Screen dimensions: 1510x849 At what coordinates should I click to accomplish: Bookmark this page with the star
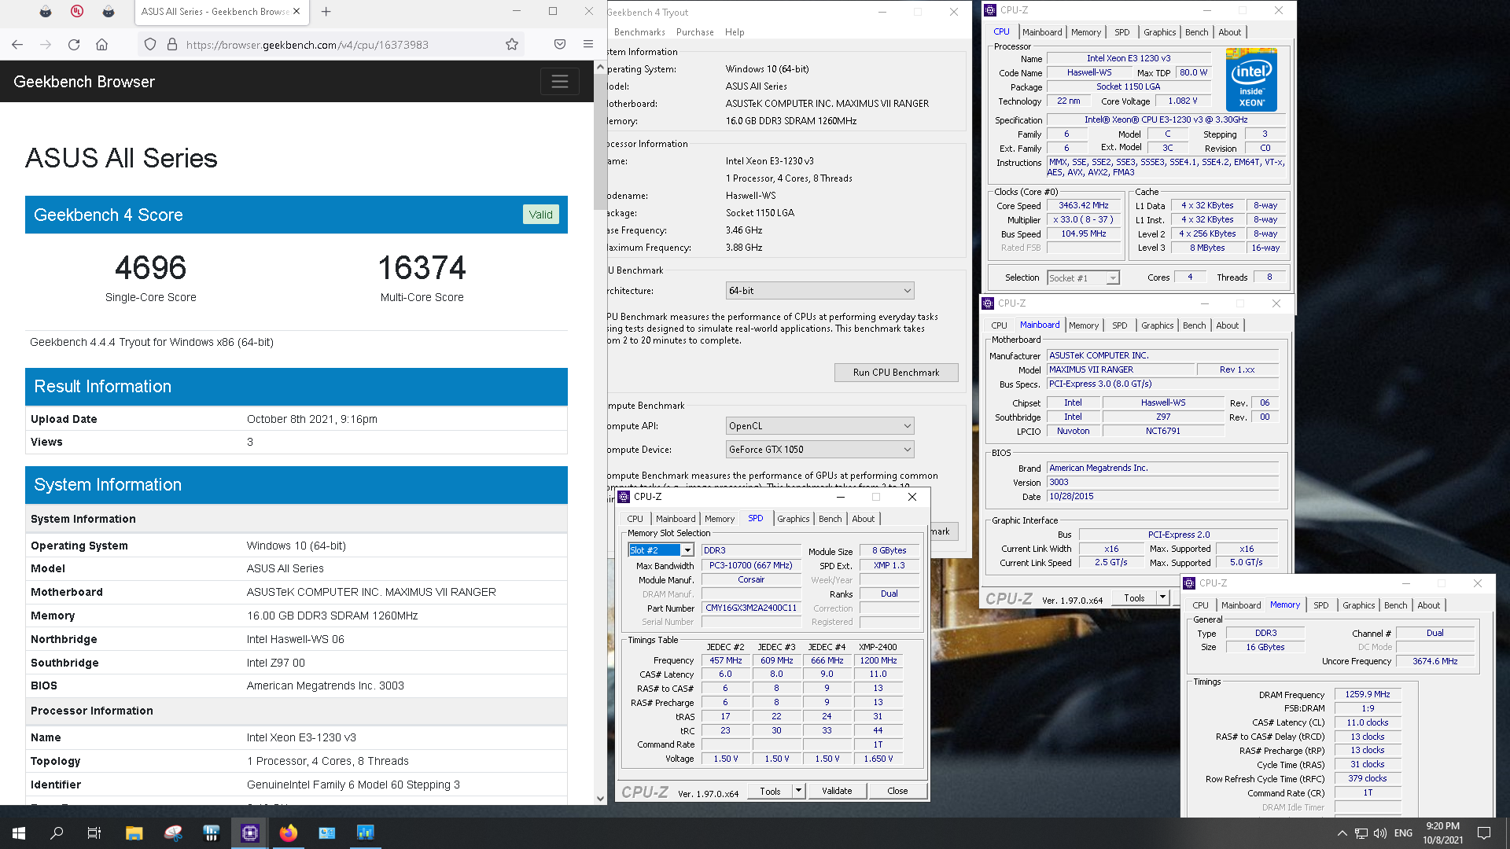point(512,45)
